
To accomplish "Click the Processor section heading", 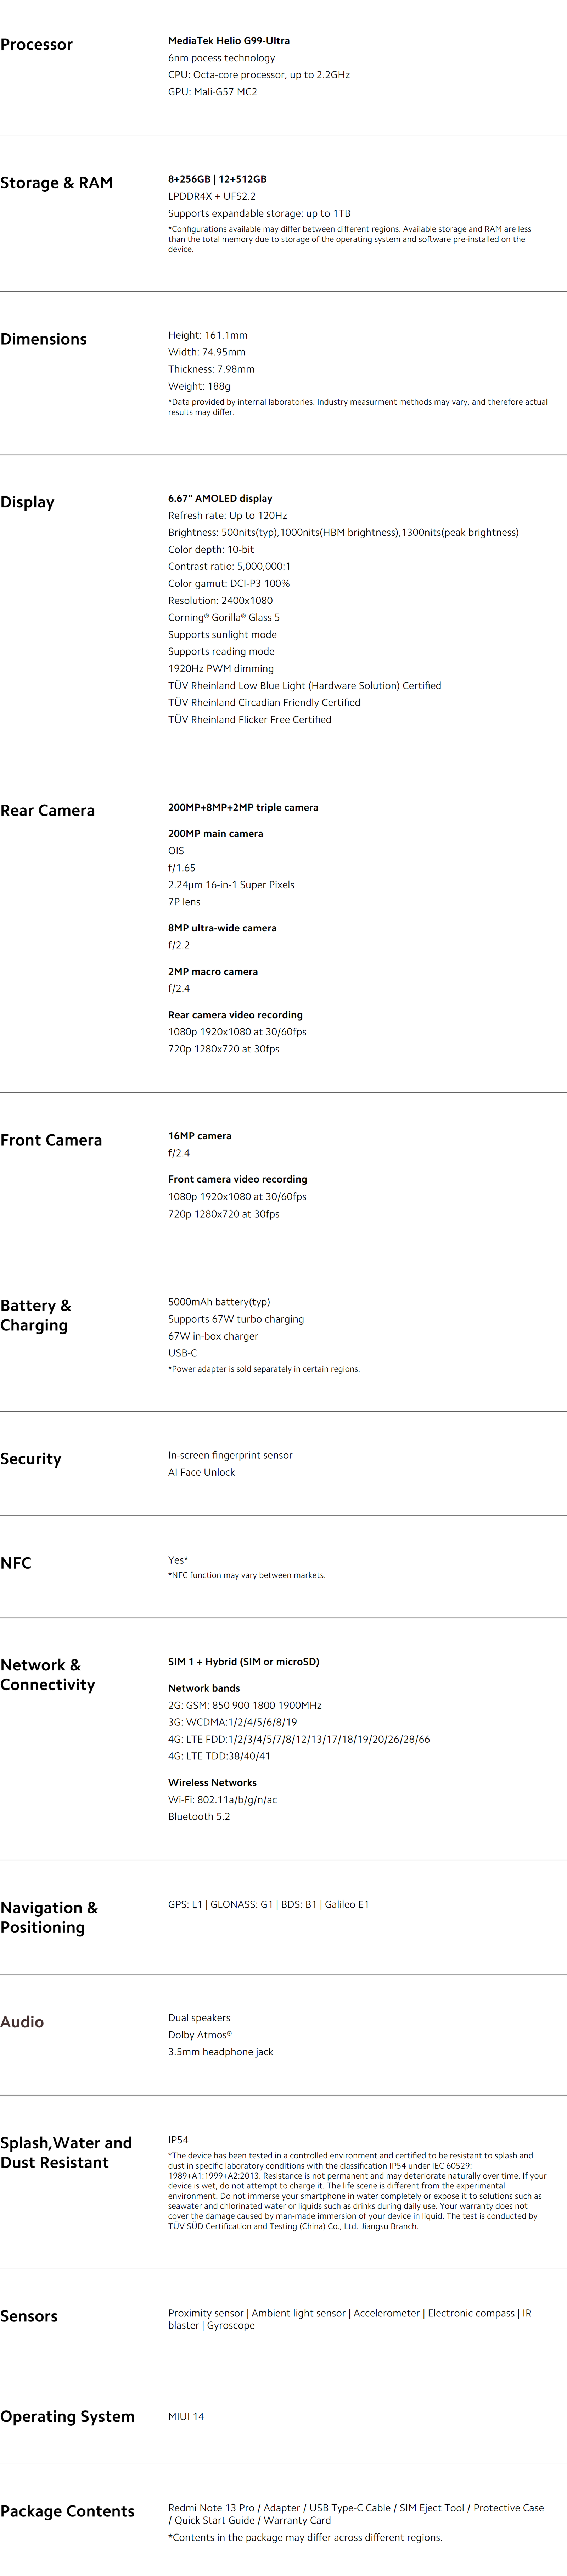I will (x=37, y=44).
